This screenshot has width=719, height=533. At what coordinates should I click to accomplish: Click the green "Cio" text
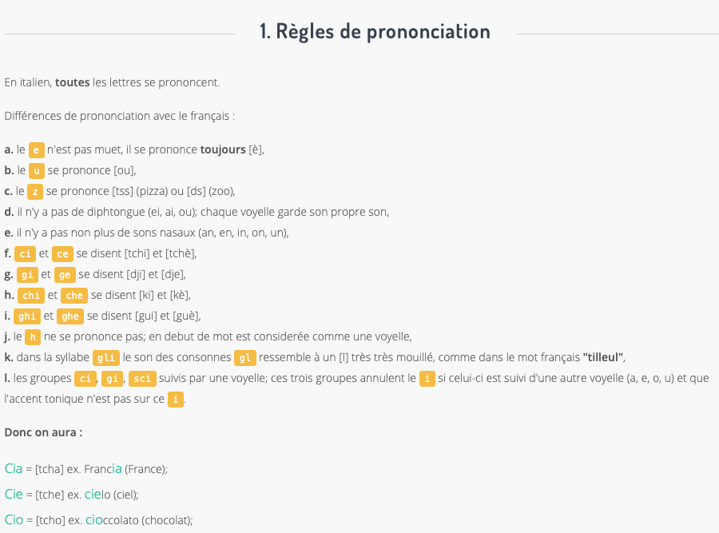point(14,519)
